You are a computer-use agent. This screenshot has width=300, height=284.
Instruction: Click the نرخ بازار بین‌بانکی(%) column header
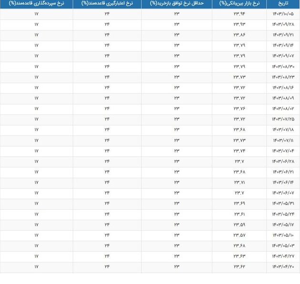click(x=240, y=3)
